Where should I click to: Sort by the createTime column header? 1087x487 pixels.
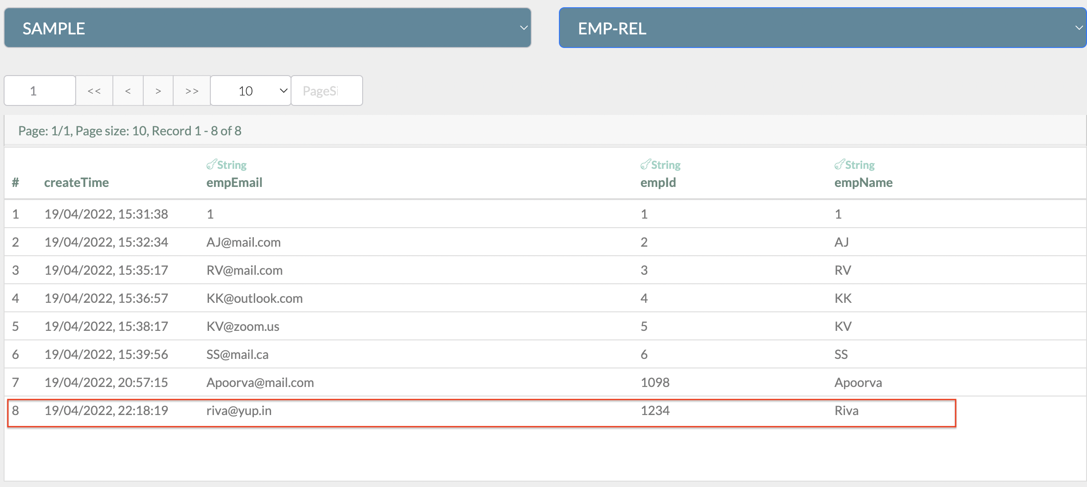(76, 182)
